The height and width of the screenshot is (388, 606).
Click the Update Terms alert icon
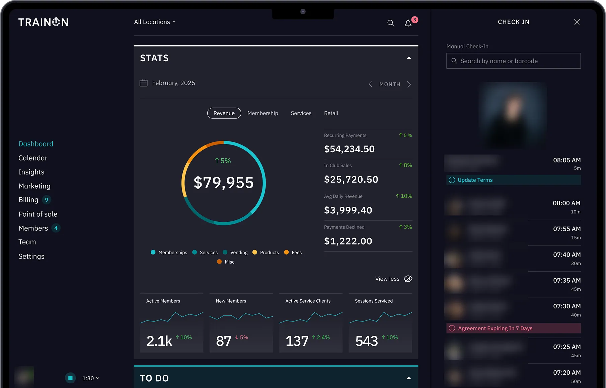tap(452, 180)
